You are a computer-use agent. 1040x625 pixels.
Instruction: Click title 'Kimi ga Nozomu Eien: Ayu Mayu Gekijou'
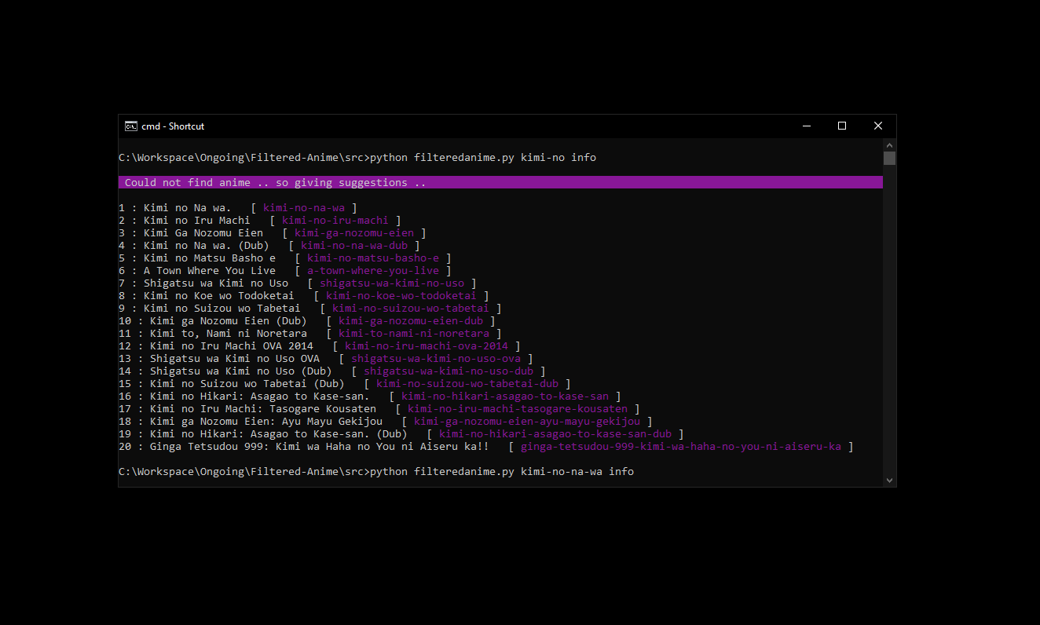coord(265,422)
